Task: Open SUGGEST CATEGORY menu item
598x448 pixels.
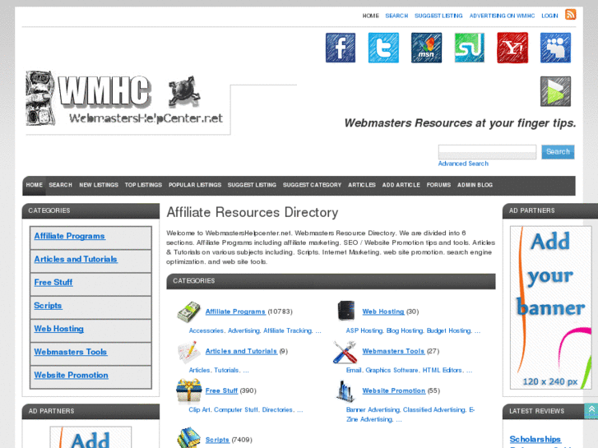Action: coord(312,185)
